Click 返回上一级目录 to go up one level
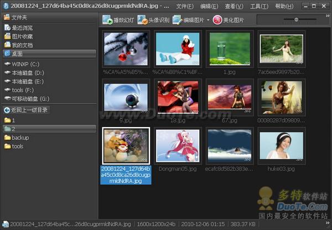Viewport: 332px width, 230px height. (x=26, y=110)
